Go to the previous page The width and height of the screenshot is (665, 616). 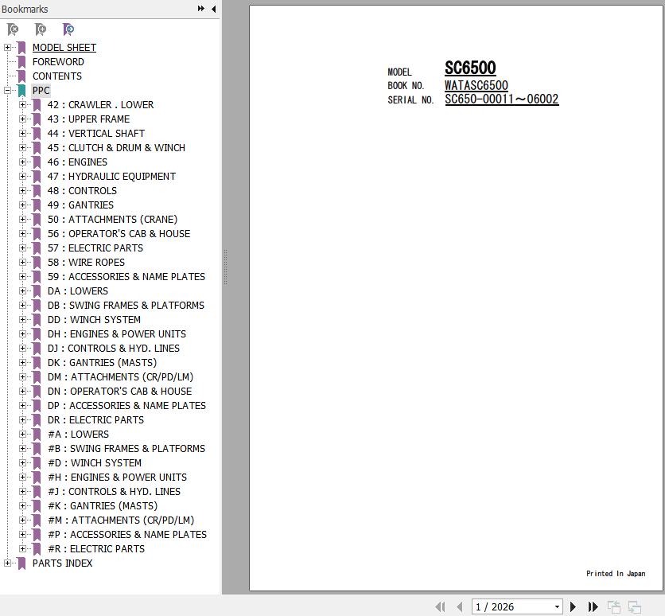click(x=459, y=606)
